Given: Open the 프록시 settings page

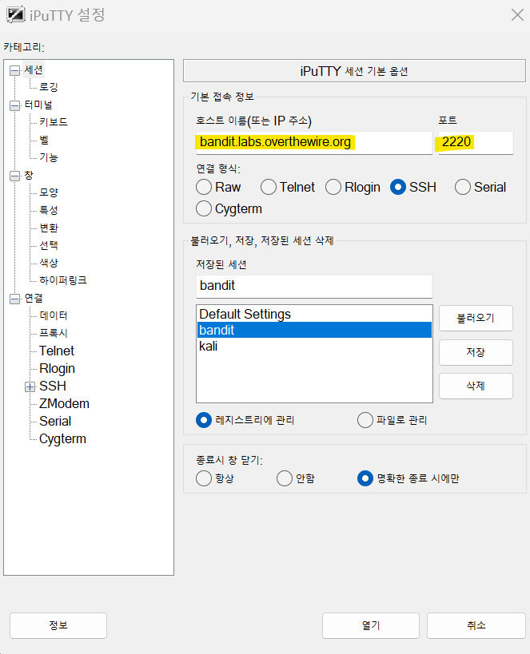Looking at the screenshot, I should coord(53,333).
